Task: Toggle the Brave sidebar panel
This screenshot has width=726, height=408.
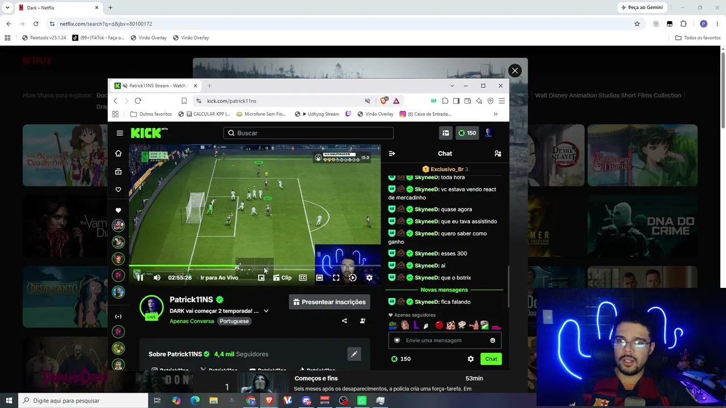Action: click(x=456, y=101)
